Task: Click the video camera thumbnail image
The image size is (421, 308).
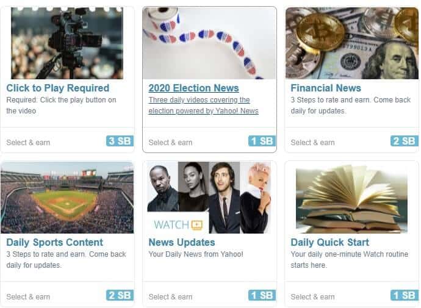Action: coord(67,43)
